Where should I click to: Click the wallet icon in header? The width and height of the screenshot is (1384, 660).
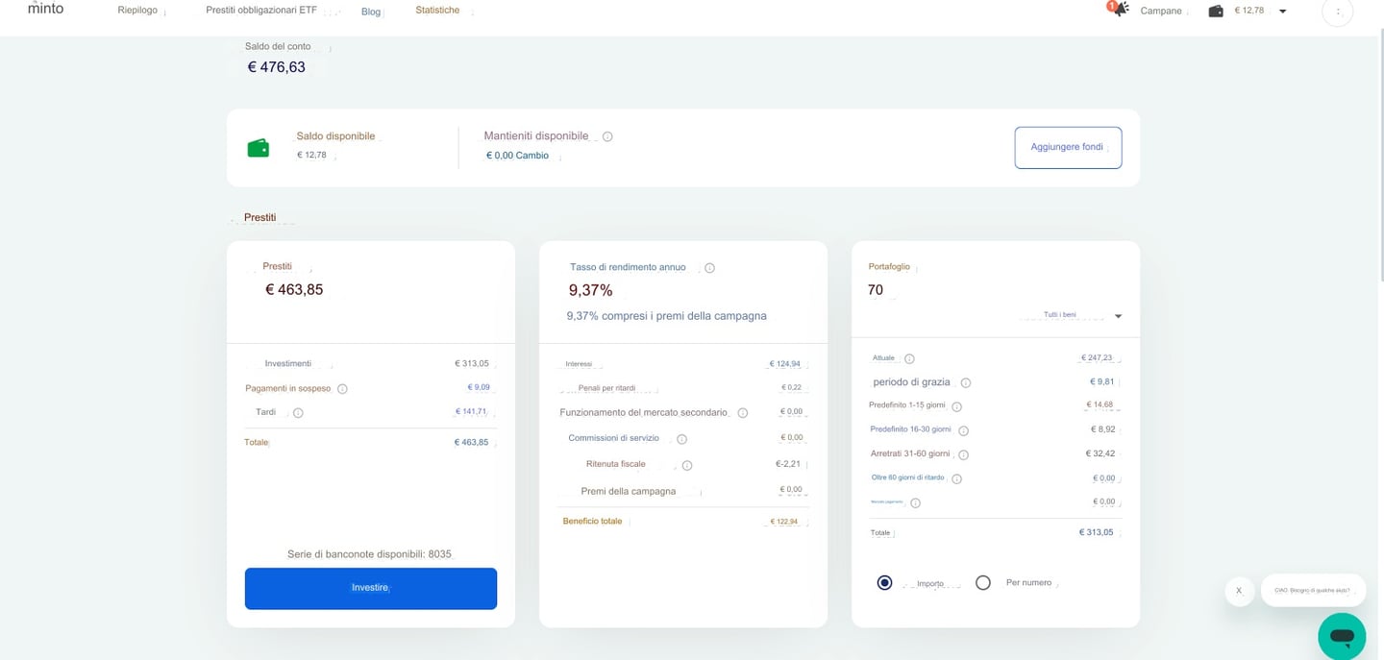click(1216, 12)
